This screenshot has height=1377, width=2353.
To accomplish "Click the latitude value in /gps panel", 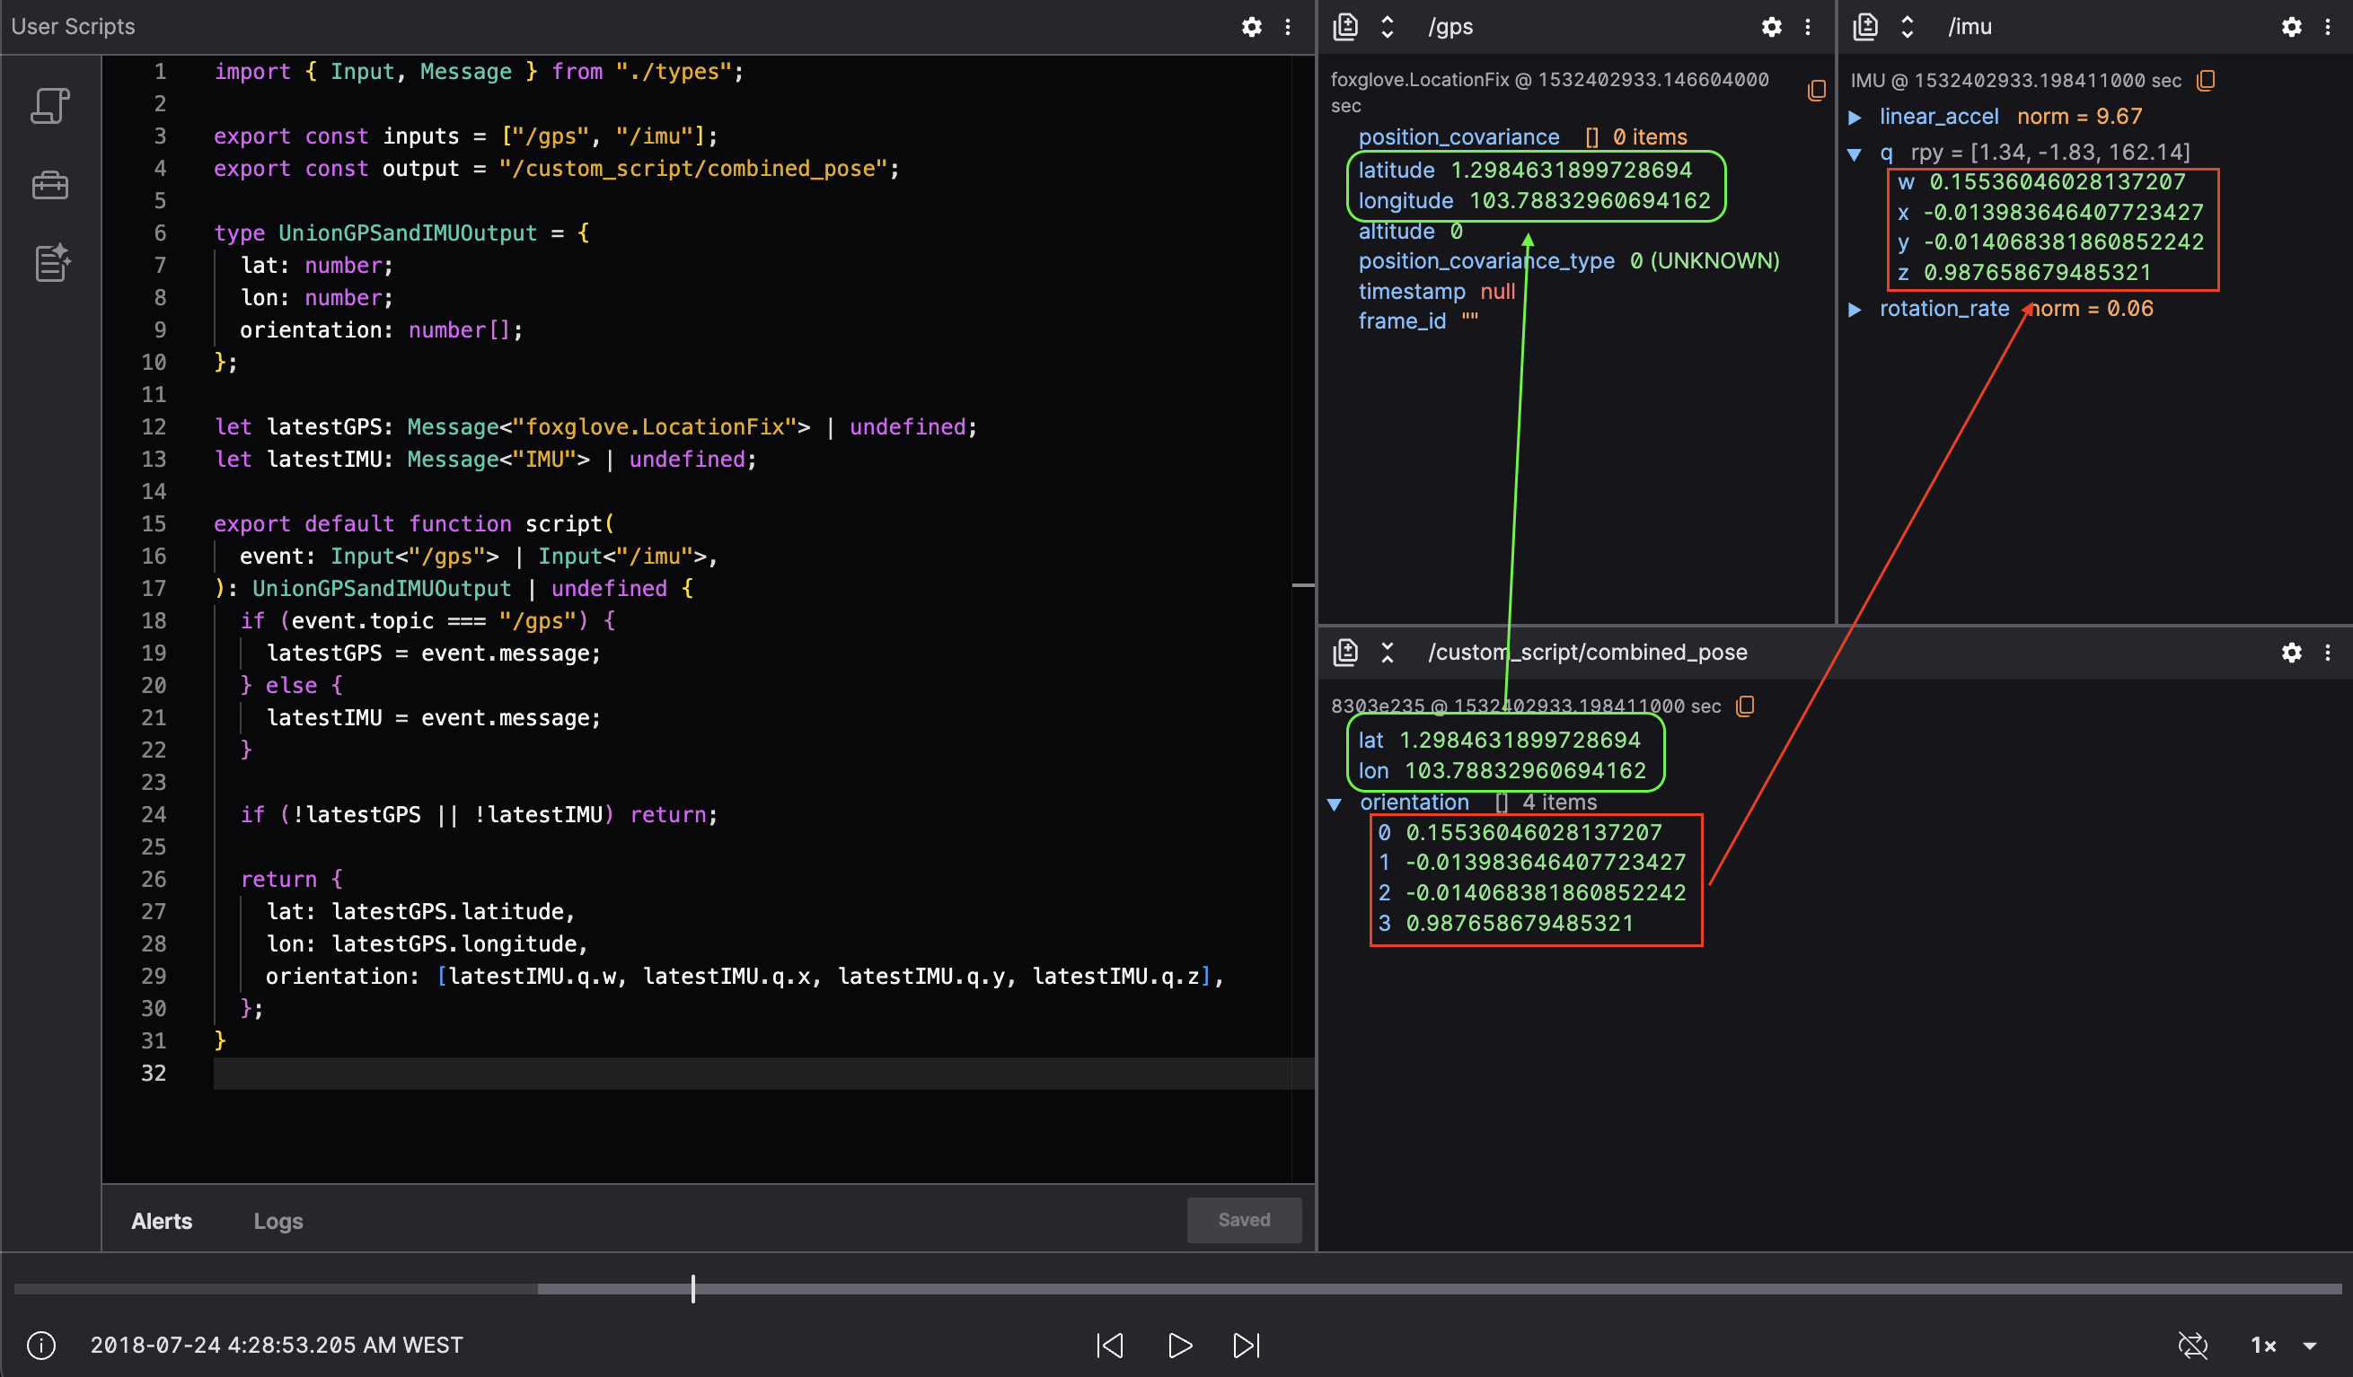I will [x=1572, y=171].
